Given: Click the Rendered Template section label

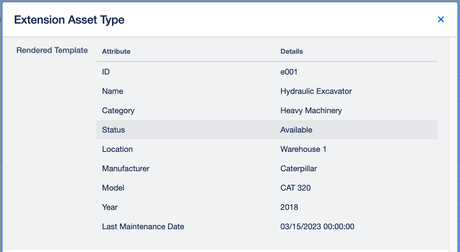Looking at the screenshot, I should click(52, 50).
